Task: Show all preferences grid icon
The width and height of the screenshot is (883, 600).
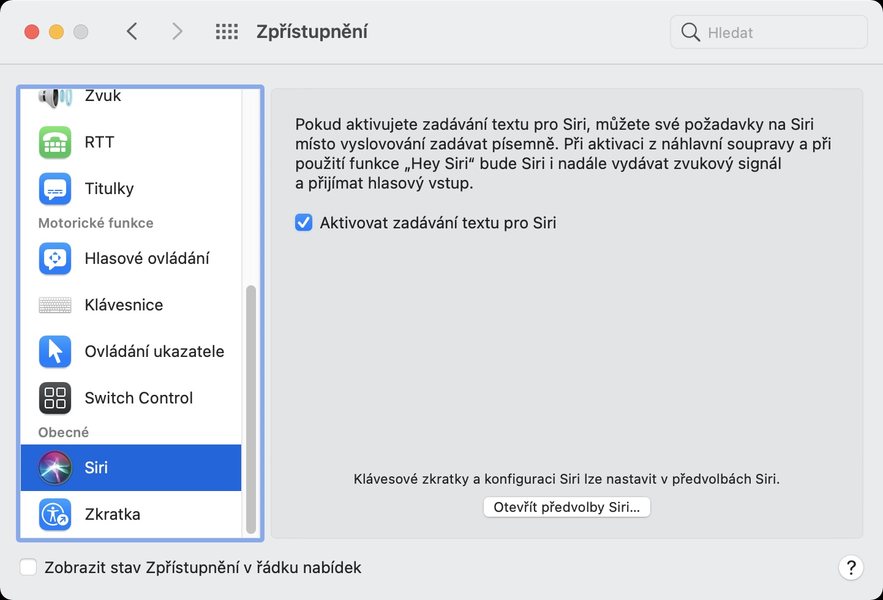Action: click(227, 32)
